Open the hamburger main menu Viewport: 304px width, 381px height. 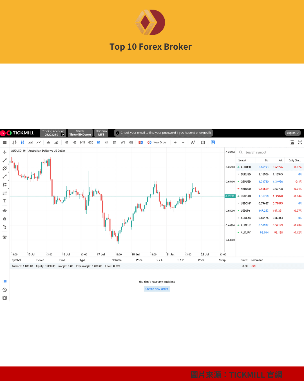(5, 142)
